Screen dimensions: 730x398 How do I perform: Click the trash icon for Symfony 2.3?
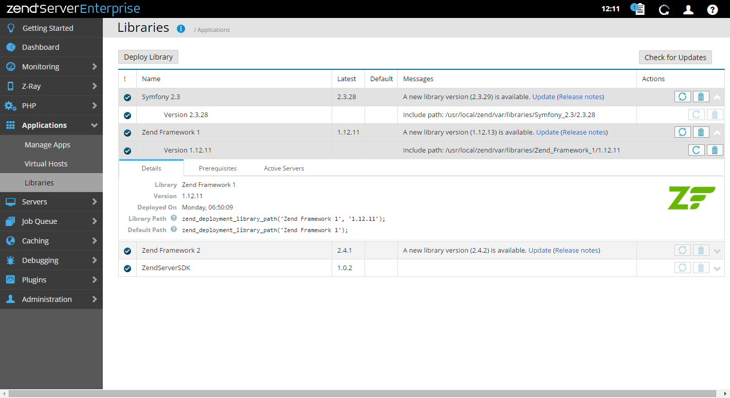700,97
